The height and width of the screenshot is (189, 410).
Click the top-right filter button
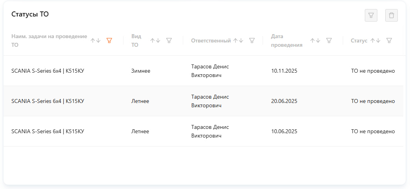(371, 15)
